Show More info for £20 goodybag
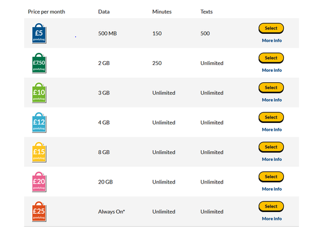334x227 pixels. coord(272,189)
